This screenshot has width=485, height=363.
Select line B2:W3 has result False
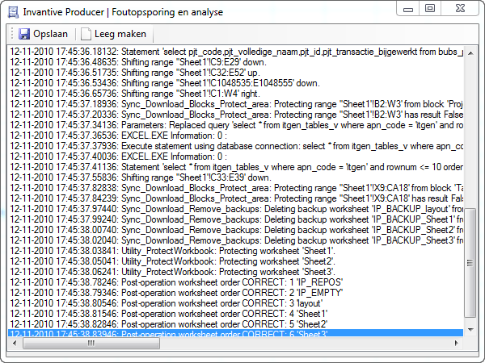tap(236, 115)
